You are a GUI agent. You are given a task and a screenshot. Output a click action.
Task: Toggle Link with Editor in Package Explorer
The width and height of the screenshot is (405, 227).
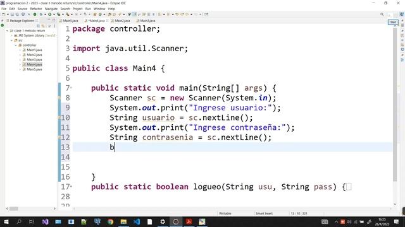coord(43,26)
